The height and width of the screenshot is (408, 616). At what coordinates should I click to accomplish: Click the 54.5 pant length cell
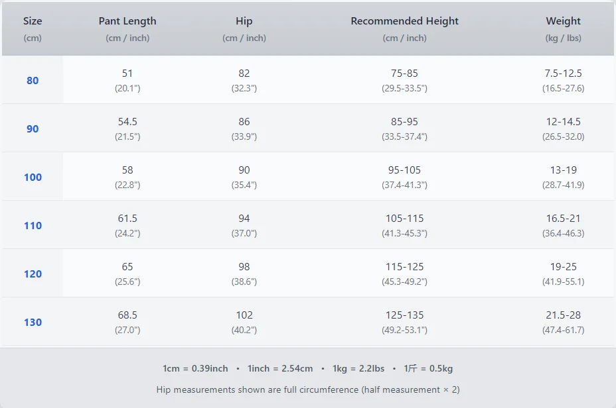[127, 122]
